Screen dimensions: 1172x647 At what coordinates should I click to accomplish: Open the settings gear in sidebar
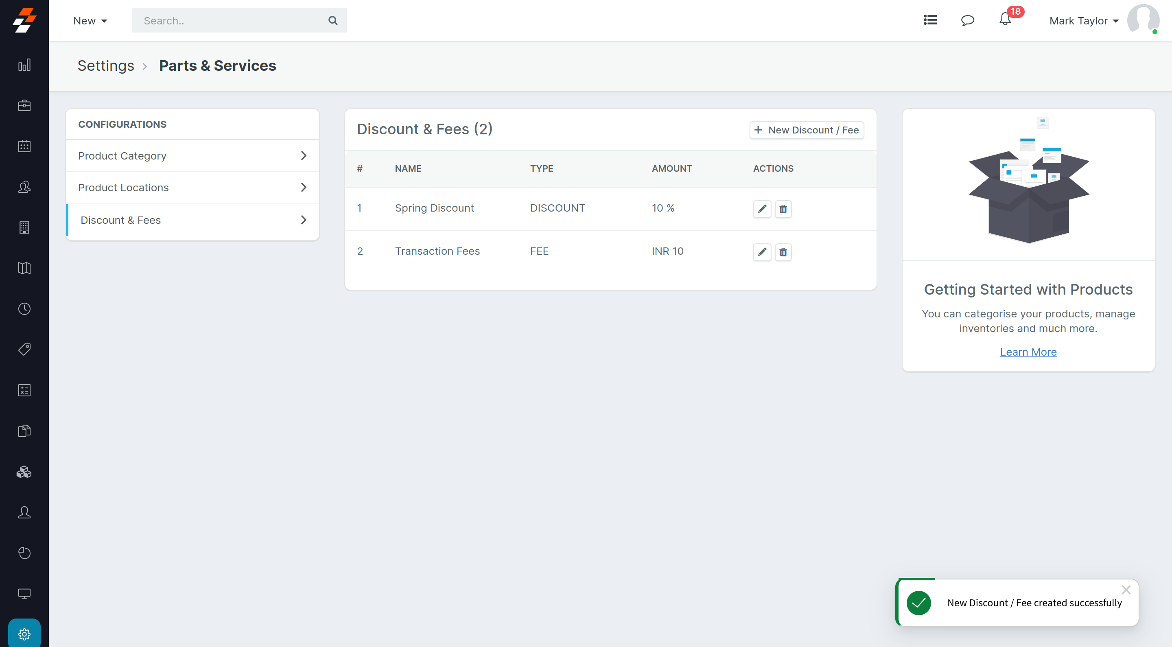click(24, 633)
